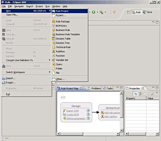The height and width of the screenshot is (141, 161).
Task: Create a new Technical Rule
Action: (x=70, y=47)
